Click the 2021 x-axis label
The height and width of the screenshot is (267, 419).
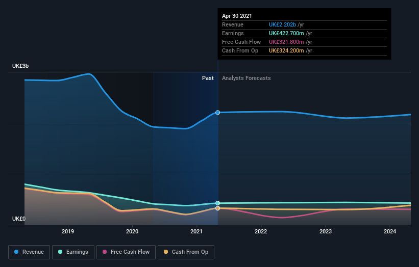click(x=196, y=231)
